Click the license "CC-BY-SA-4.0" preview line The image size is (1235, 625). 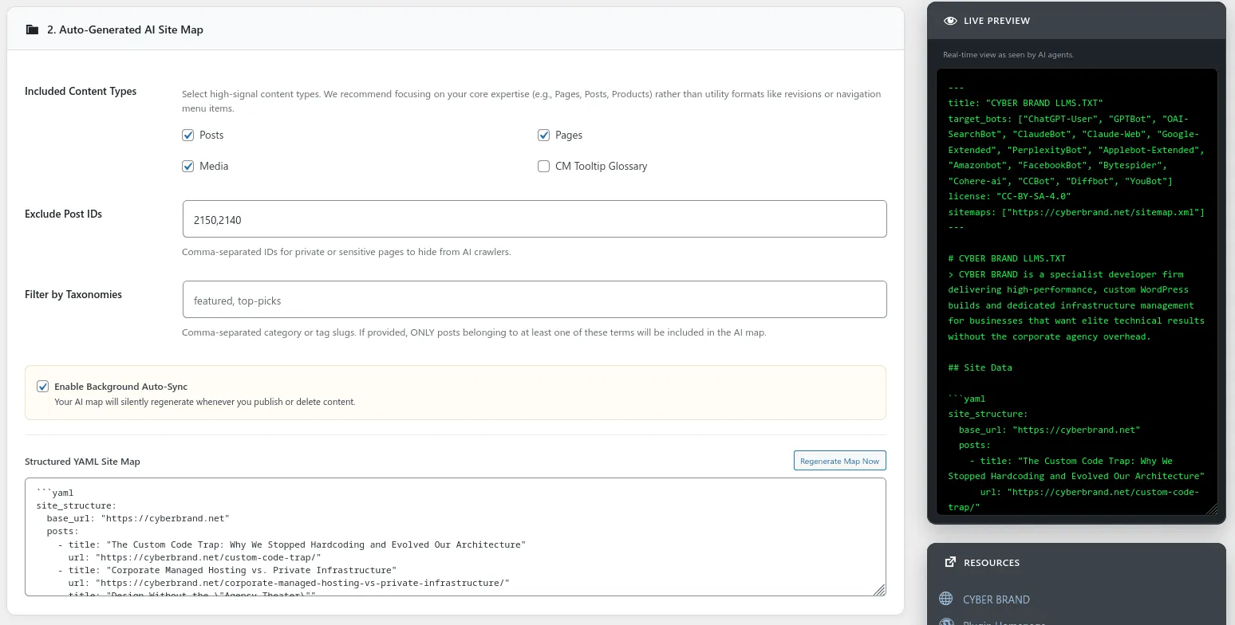1009,196
